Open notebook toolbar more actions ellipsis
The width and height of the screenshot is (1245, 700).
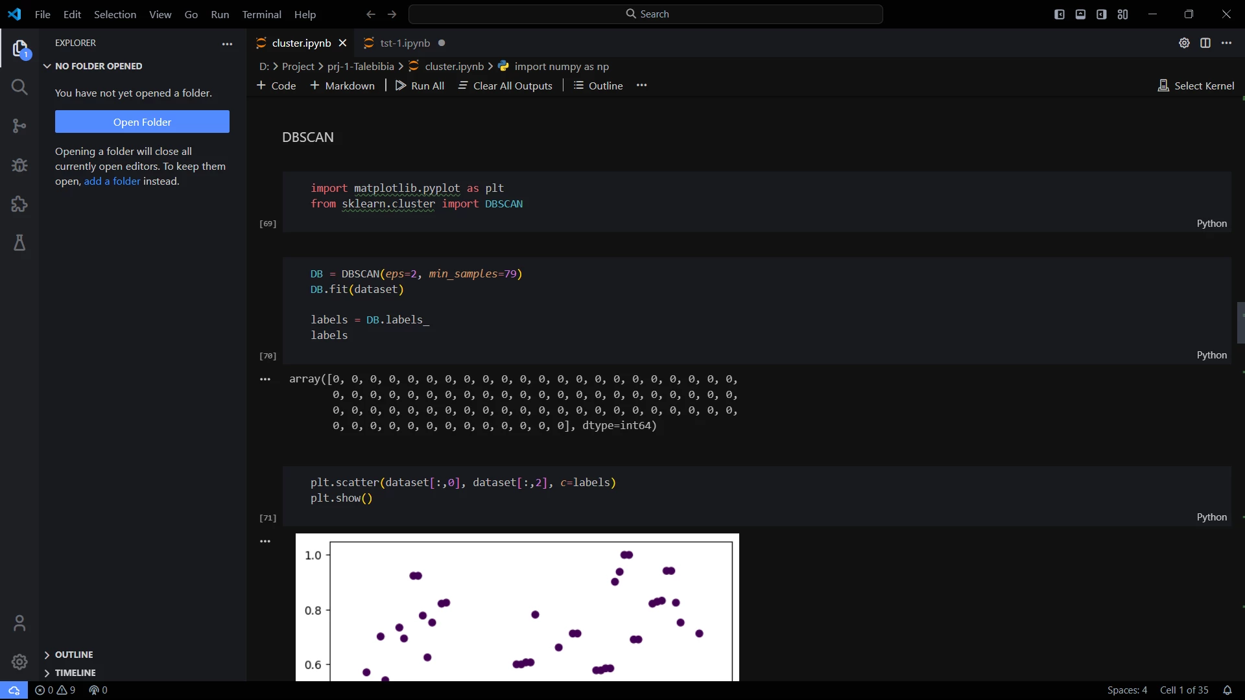[642, 85]
